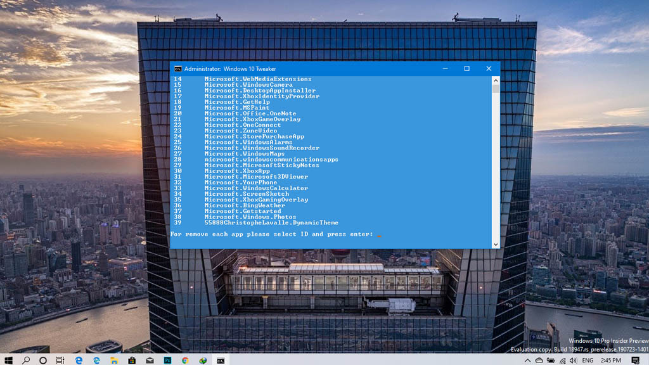Open taskbar search magnifier
Viewport: 649px width, 365px height.
click(26, 361)
